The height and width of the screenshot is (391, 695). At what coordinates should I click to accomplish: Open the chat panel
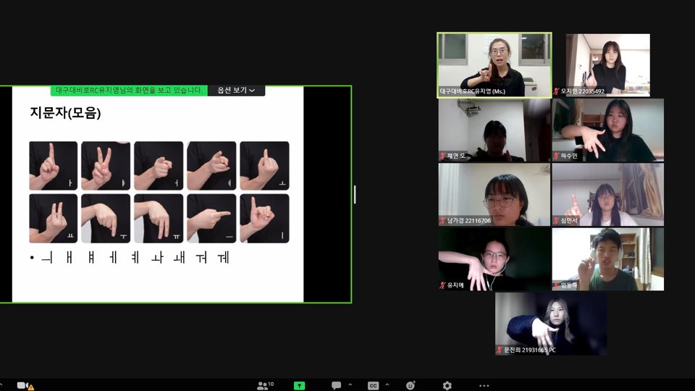tap(336, 385)
